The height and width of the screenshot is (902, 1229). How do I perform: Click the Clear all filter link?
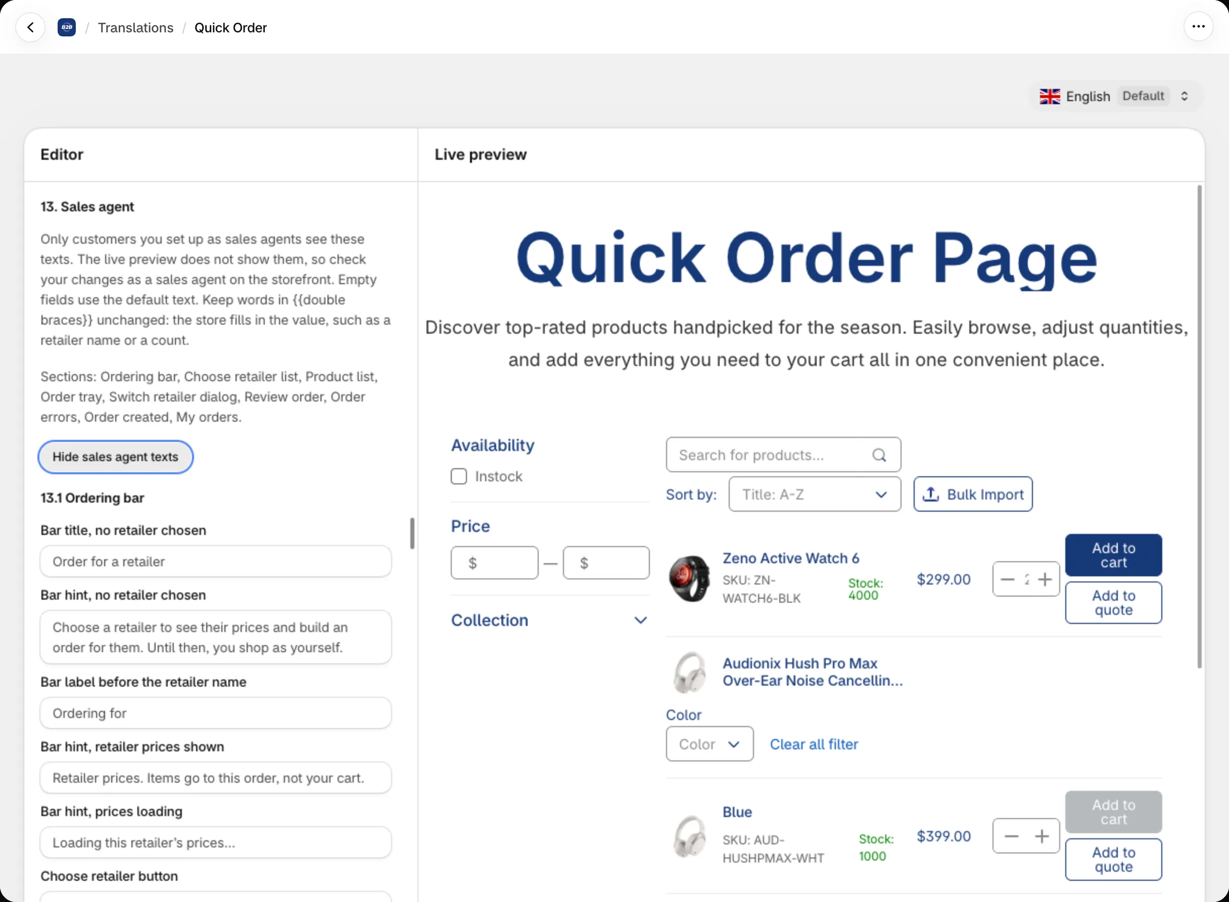click(x=814, y=744)
